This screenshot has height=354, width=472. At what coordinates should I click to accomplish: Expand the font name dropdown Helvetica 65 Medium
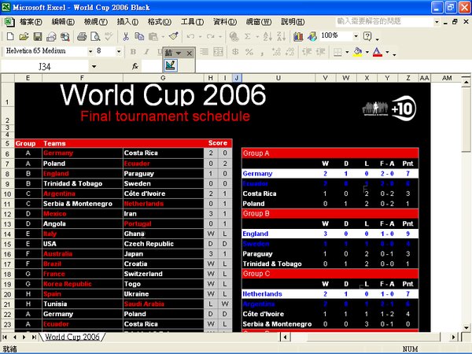pos(90,52)
